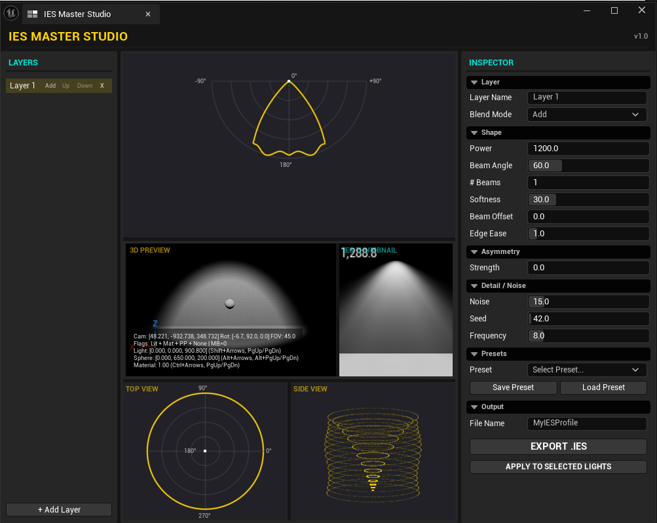
Task: Click the INSPECTOR panel heading
Action: pos(491,63)
